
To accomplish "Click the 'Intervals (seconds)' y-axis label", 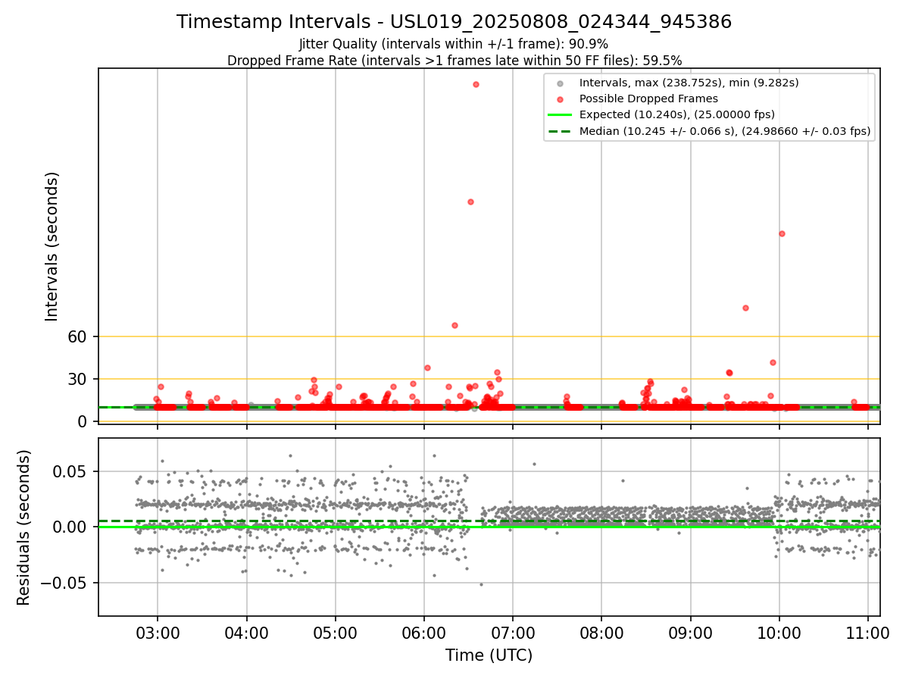I will (52, 246).
